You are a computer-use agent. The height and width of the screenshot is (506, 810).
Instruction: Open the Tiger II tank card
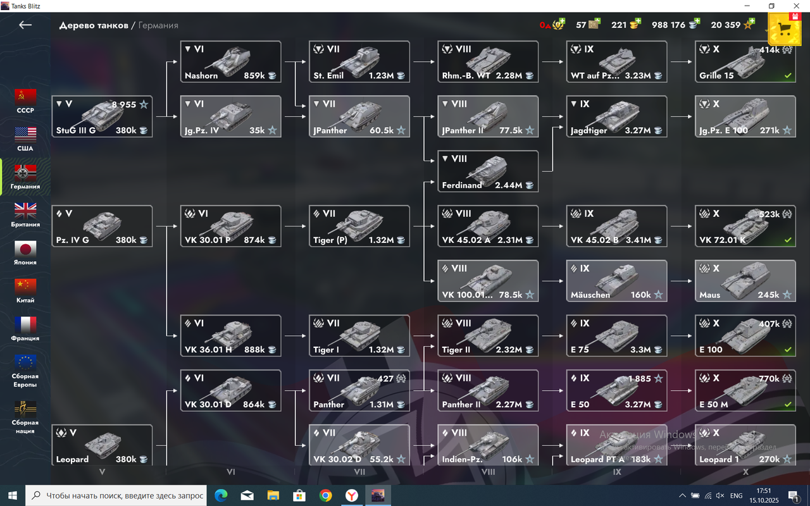point(488,336)
